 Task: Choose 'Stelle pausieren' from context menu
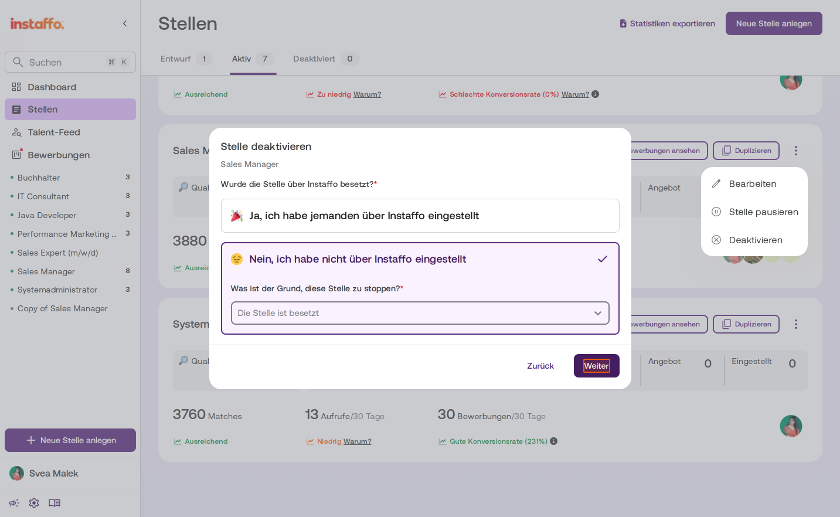pyautogui.click(x=754, y=212)
